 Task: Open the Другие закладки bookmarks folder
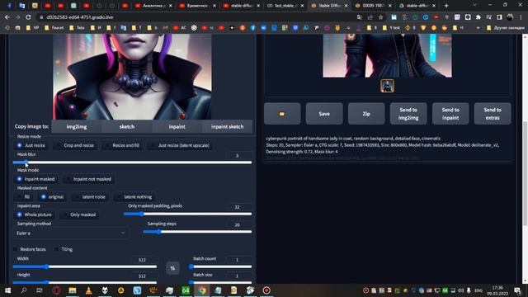[x=506, y=28]
